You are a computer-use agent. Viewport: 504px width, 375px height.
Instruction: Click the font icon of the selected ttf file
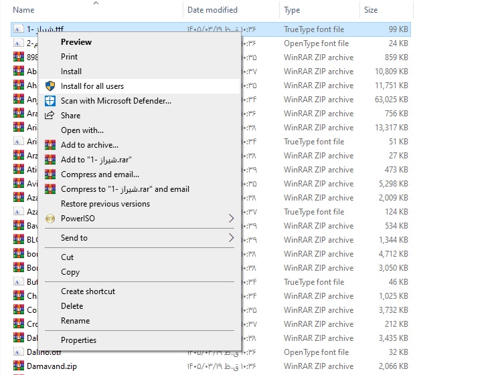(19, 29)
